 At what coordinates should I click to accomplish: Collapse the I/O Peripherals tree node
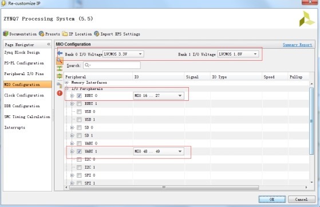click(x=66, y=89)
